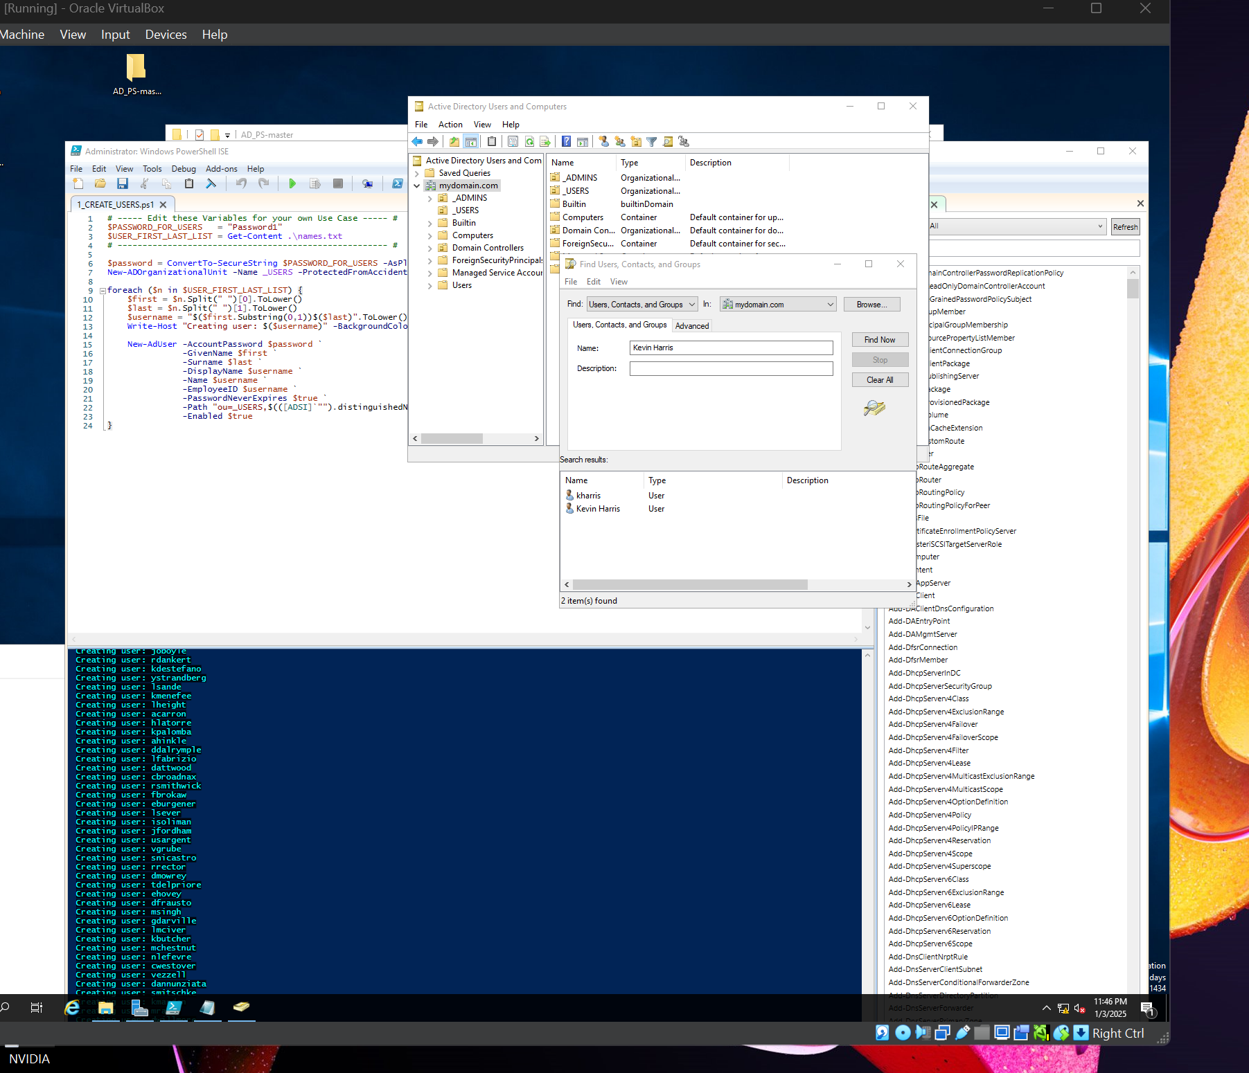This screenshot has height=1073, width=1249.
Task: Click the Browse... button
Action: pyautogui.click(x=871, y=305)
